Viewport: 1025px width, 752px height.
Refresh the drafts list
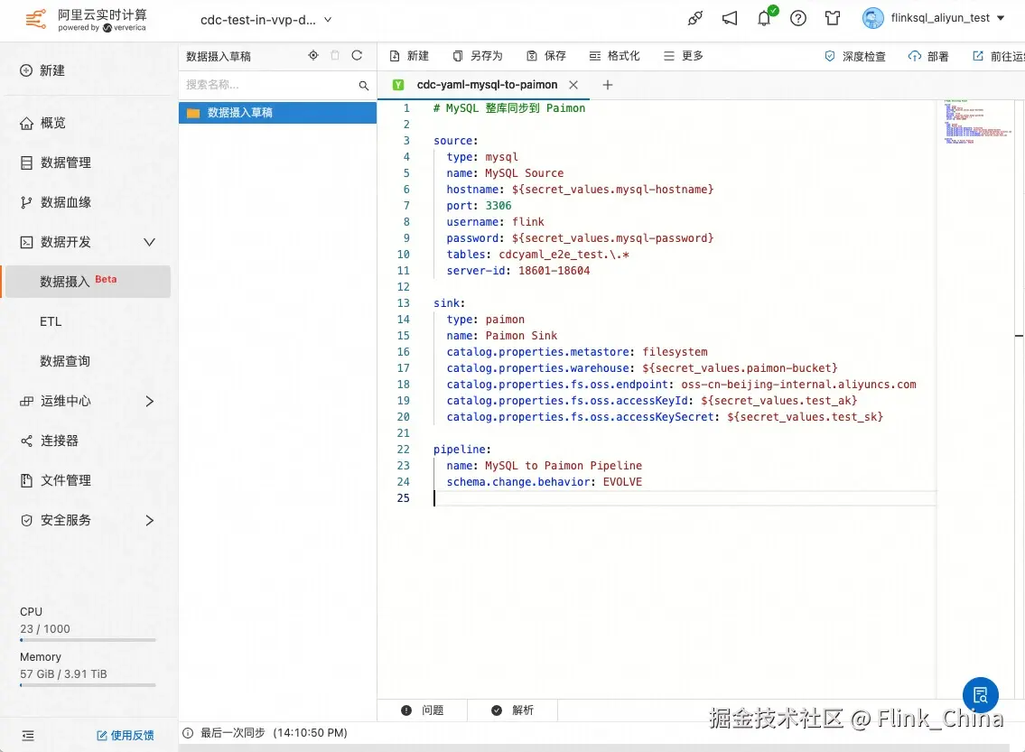(357, 56)
